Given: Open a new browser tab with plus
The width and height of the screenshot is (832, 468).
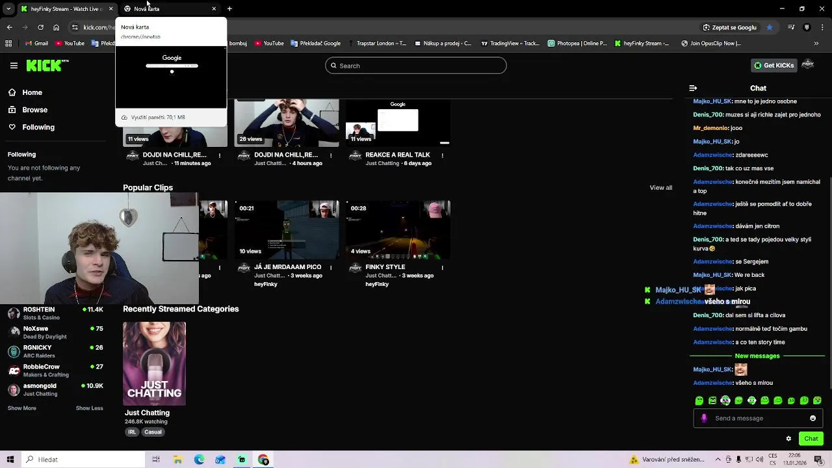Looking at the screenshot, I should [x=229, y=8].
